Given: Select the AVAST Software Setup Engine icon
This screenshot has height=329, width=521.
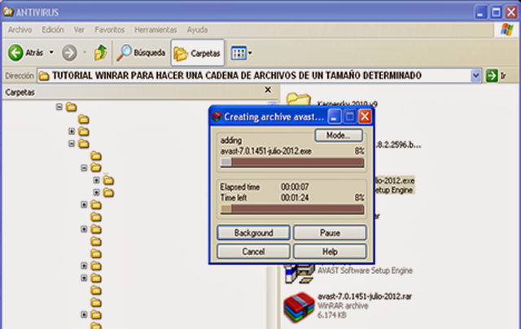Looking at the screenshot, I should pyautogui.click(x=299, y=274).
